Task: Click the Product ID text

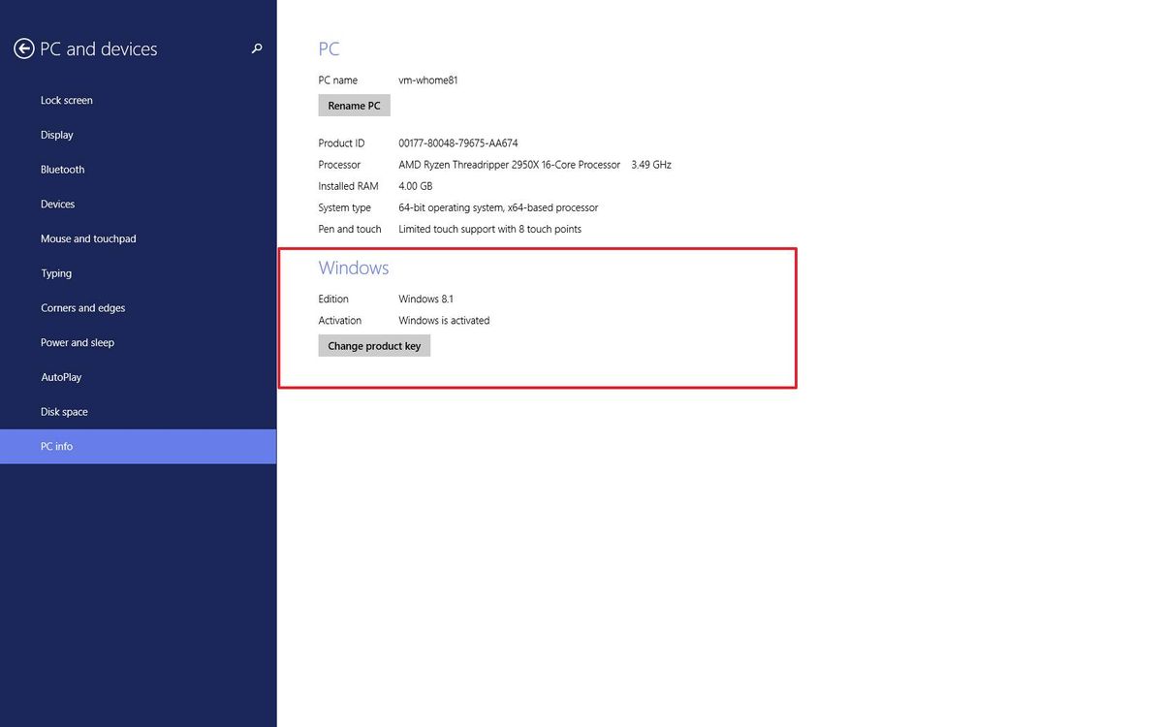Action: 341,142
